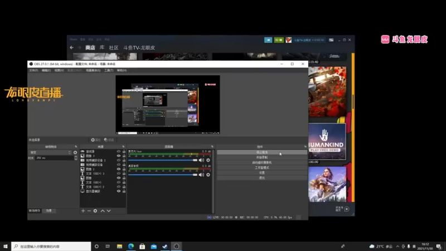Show hidden system tray icons chevron
This screenshot has height=251, width=446.
[397, 247]
